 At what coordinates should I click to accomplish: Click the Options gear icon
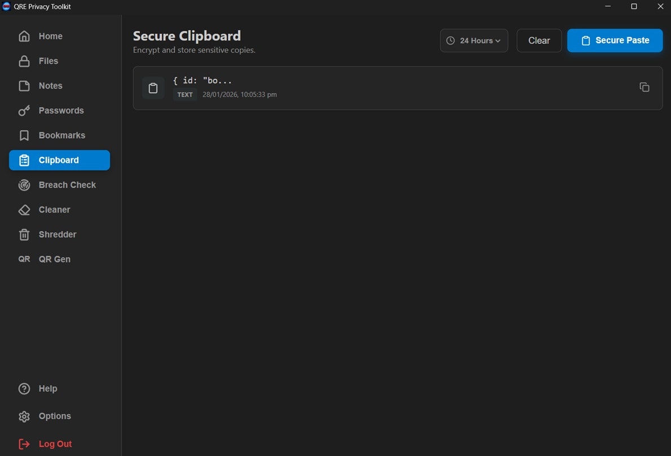[24, 416]
